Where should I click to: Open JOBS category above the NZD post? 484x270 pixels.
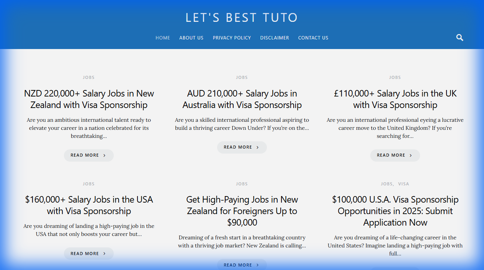88,77
